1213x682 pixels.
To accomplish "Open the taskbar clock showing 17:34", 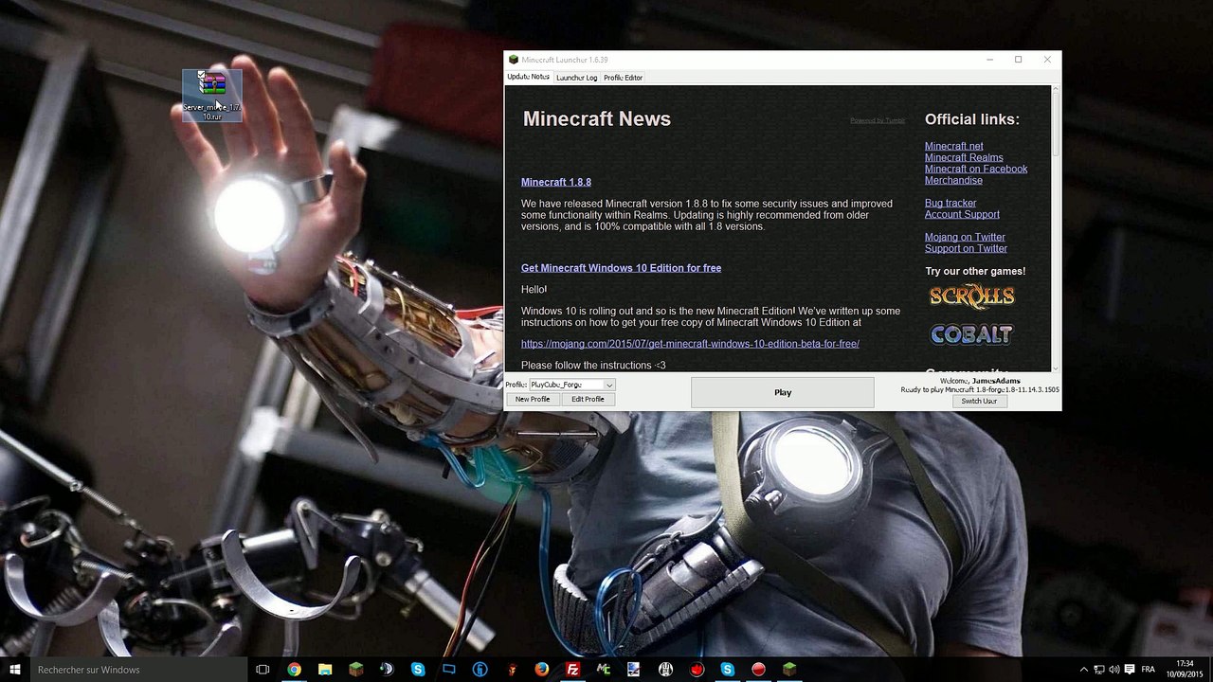I will pyautogui.click(x=1185, y=669).
